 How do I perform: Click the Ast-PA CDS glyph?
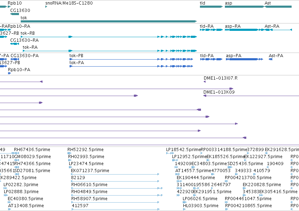[271, 59]
